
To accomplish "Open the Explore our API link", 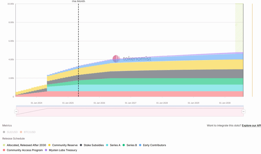I will pyautogui.click(x=251, y=125).
